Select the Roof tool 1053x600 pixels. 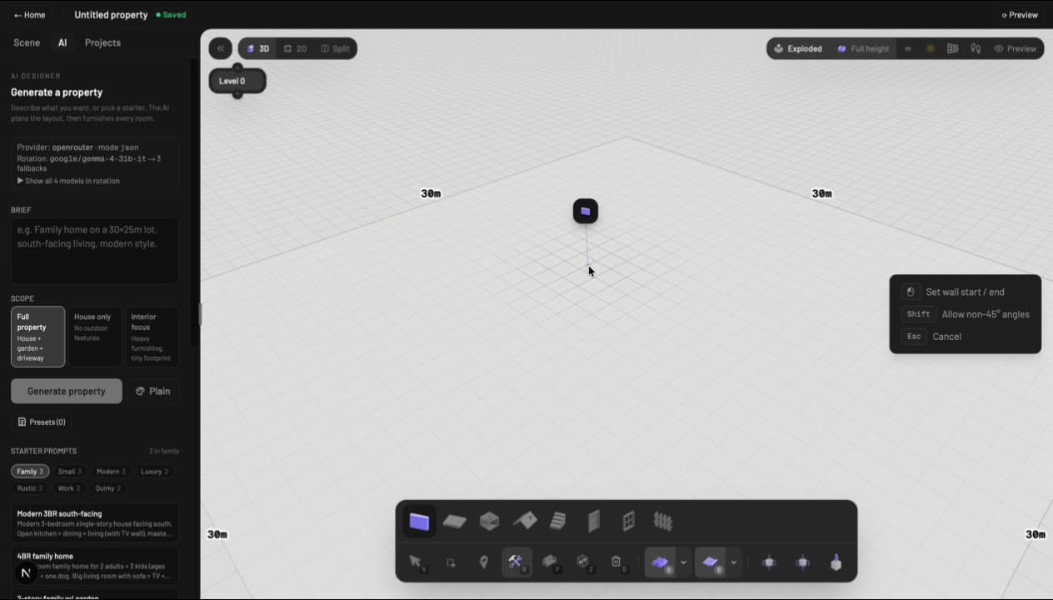pyautogui.click(x=524, y=521)
